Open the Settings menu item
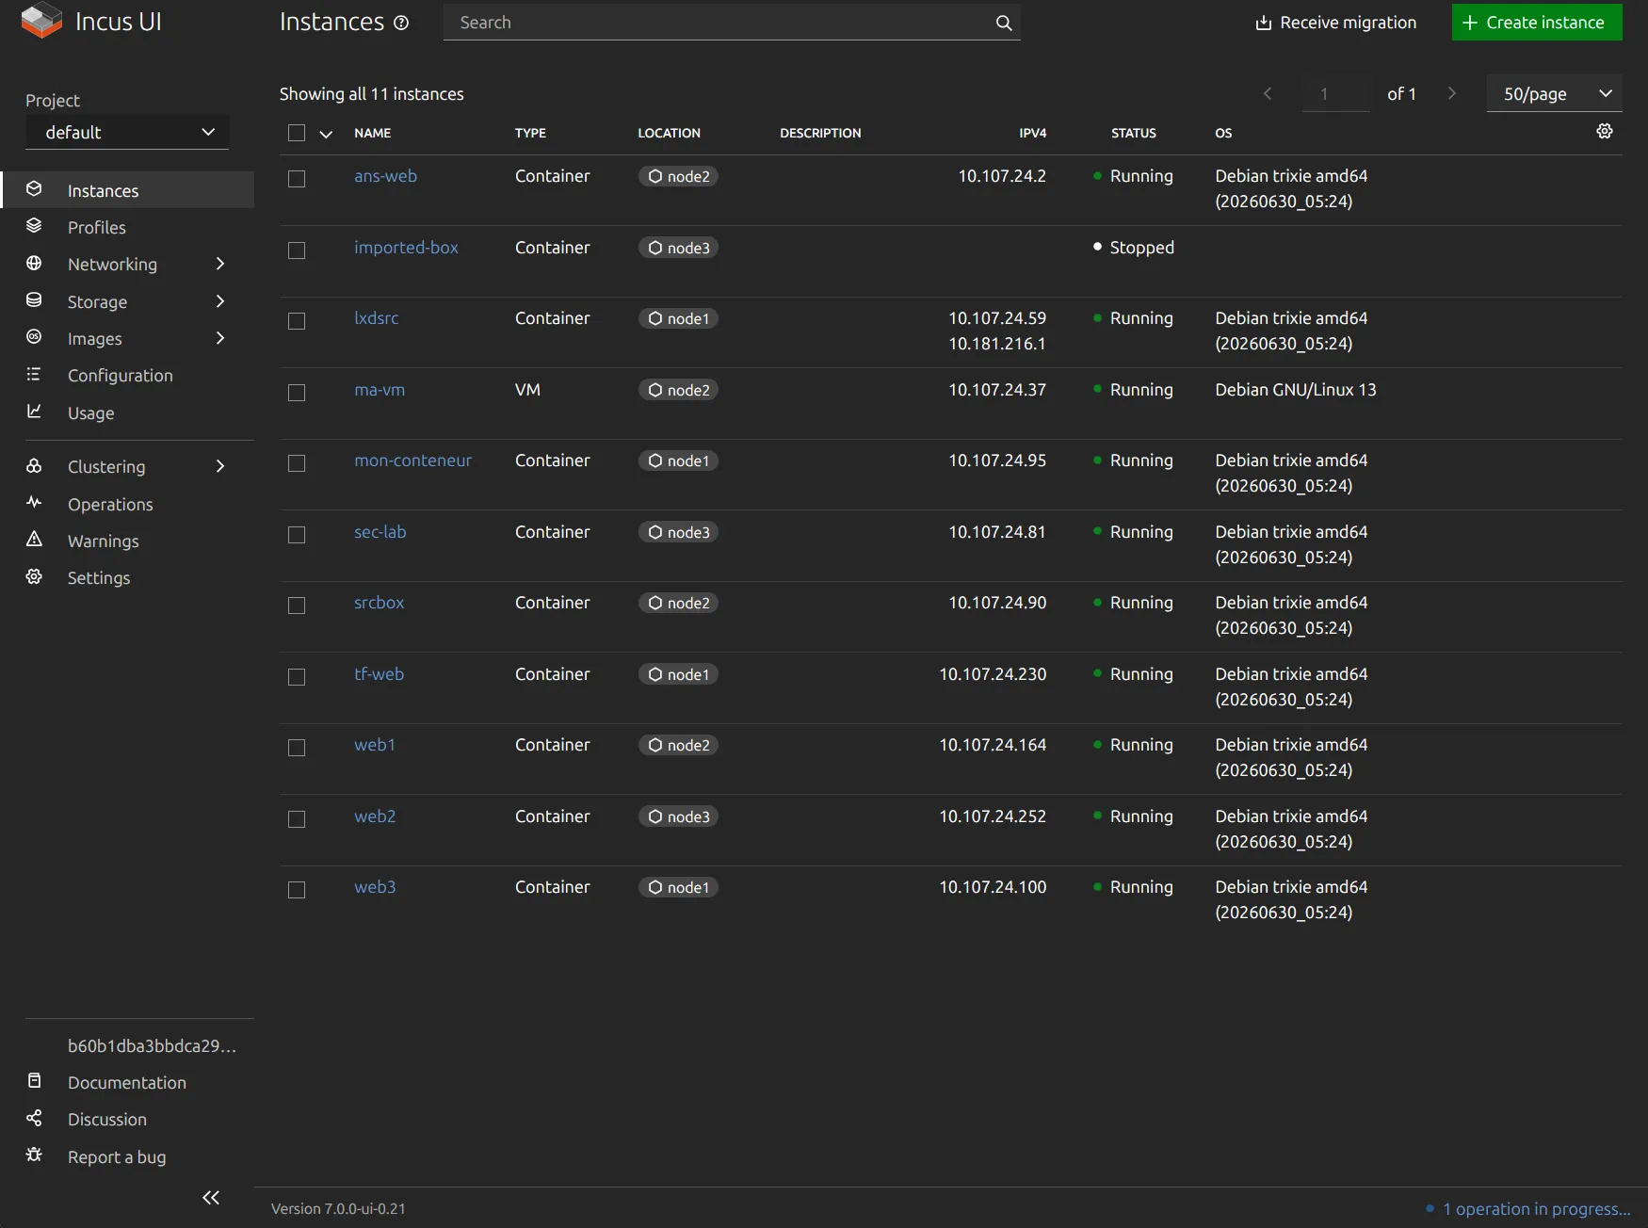Screen dimensions: 1648x1228 127,577
